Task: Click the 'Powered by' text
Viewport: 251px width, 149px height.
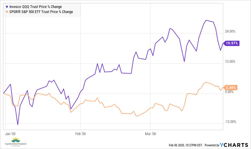Action: [x=212, y=145]
